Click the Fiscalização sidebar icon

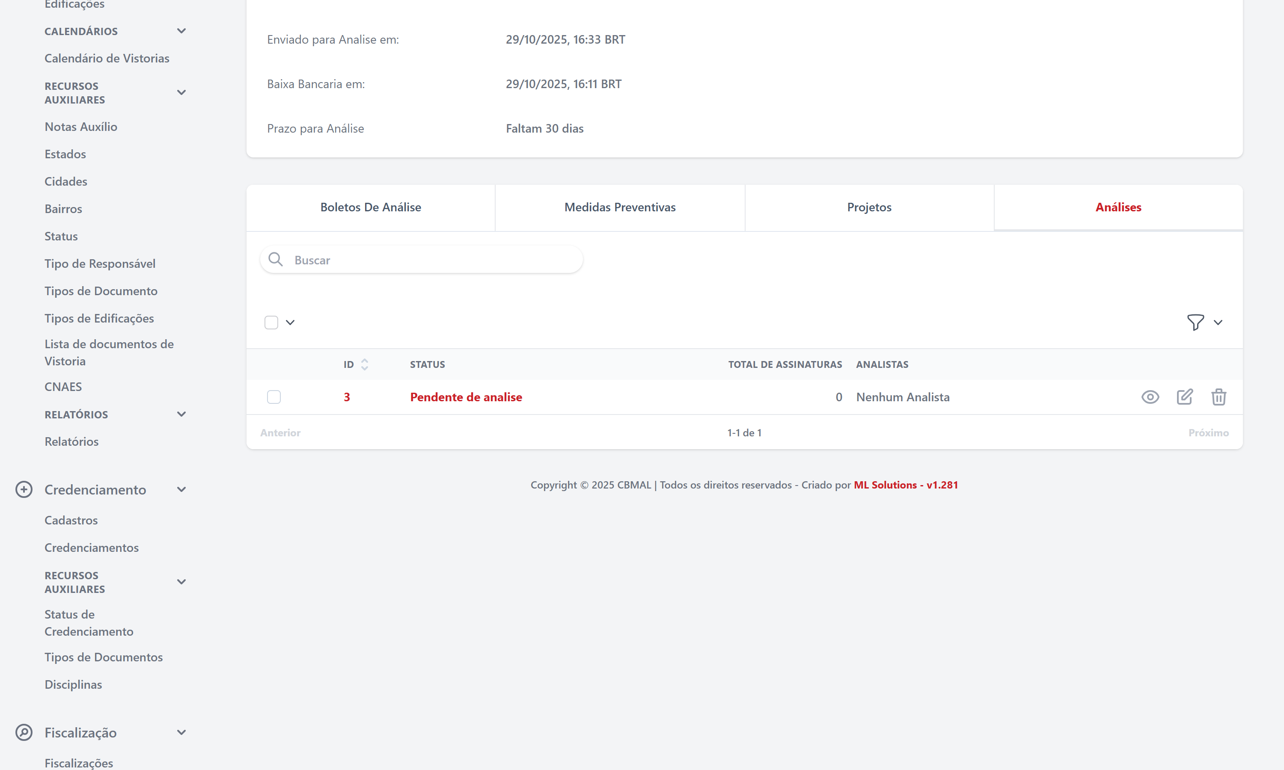tap(24, 732)
